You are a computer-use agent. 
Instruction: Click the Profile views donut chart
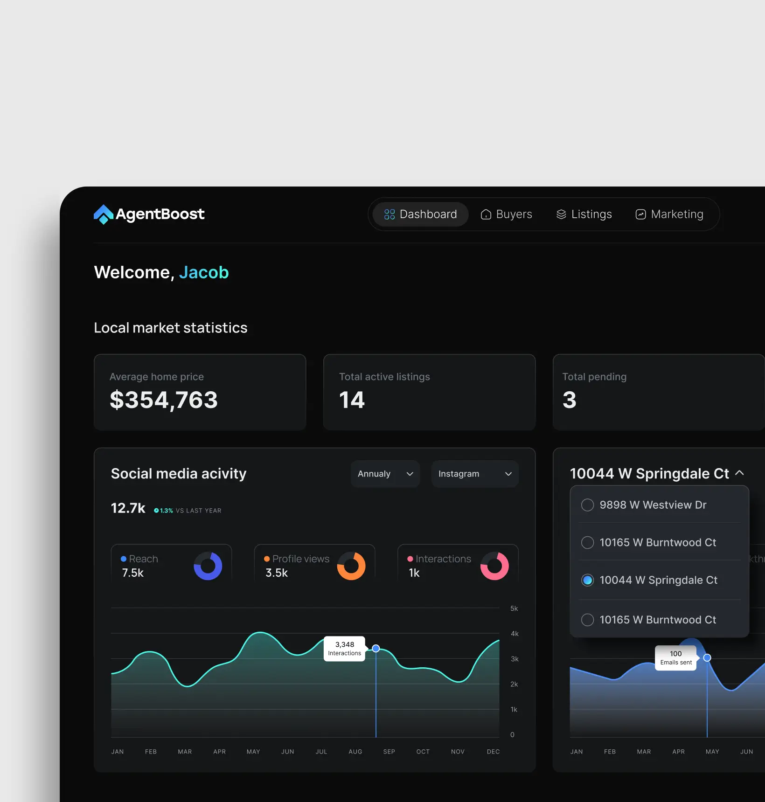[x=351, y=566]
